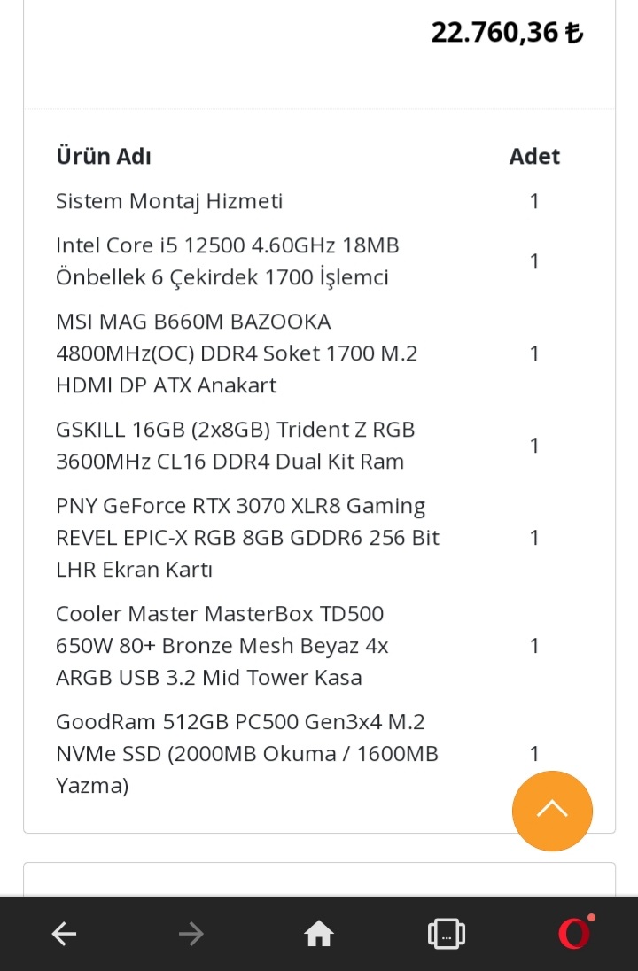Open the browser tabs switcher icon
Image resolution: width=638 pixels, height=971 pixels.
(446, 934)
